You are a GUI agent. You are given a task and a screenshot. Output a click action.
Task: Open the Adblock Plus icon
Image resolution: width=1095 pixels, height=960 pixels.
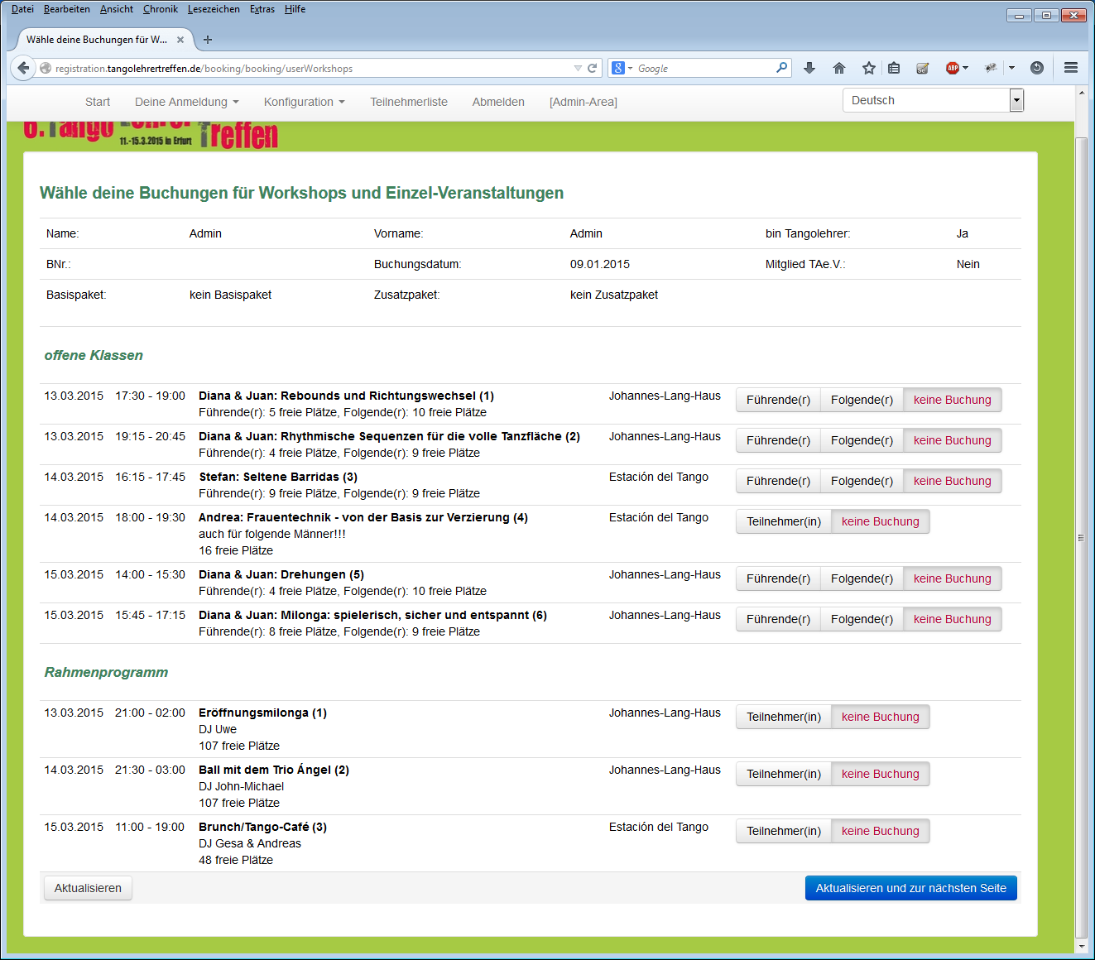(x=953, y=68)
